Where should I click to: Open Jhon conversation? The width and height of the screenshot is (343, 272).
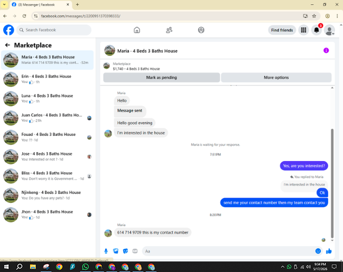pos(47,215)
